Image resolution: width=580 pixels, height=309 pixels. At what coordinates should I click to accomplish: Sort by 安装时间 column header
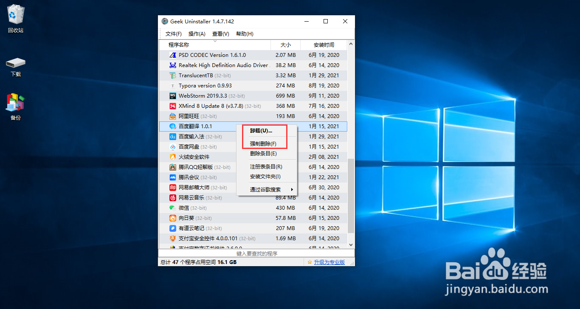pyautogui.click(x=324, y=45)
